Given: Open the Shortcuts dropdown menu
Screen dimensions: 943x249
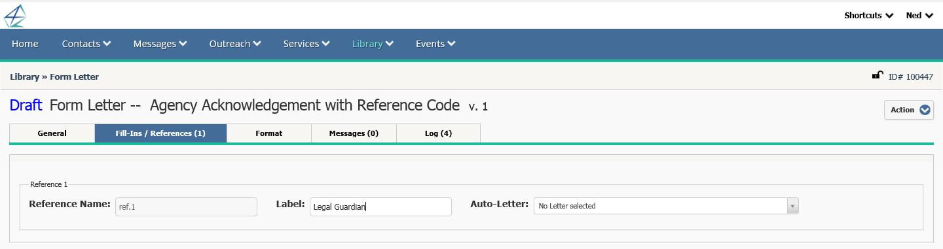Looking at the screenshot, I should 868,16.
